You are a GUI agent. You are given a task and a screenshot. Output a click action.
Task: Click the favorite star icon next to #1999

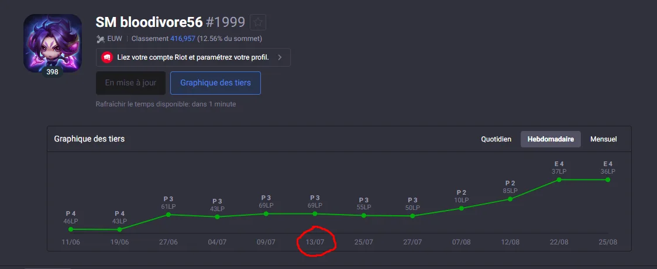(257, 22)
